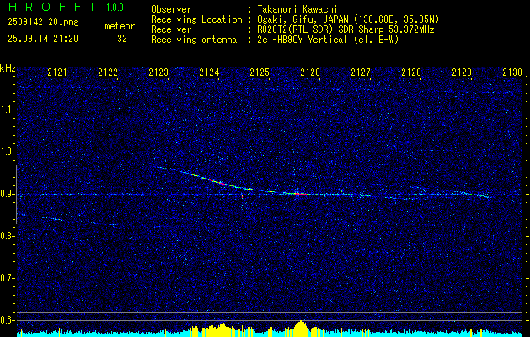Click the 2129 time marker
Screen dimensions: 530x337
(462, 72)
